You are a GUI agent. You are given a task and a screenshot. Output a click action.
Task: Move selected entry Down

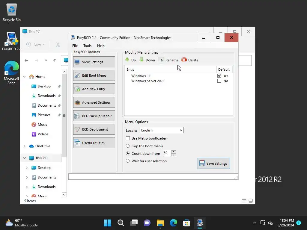pyautogui.click(x=147, y=60)
